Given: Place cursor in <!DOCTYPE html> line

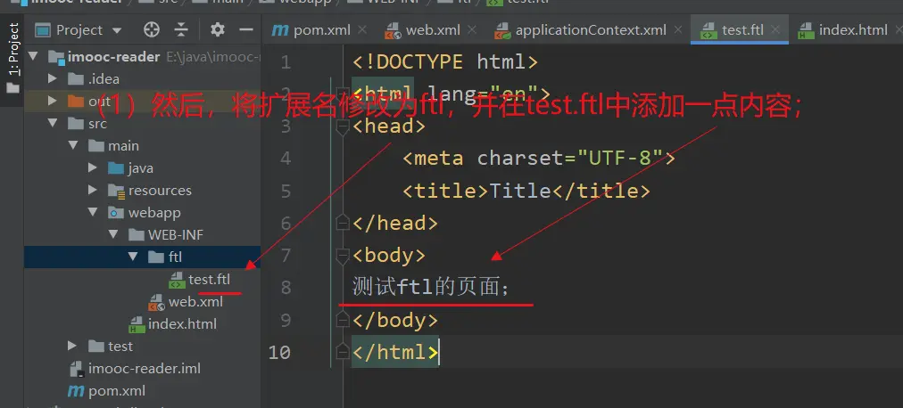Looking at the screenshot, I should pyautogui.click(x=444, y=61).
